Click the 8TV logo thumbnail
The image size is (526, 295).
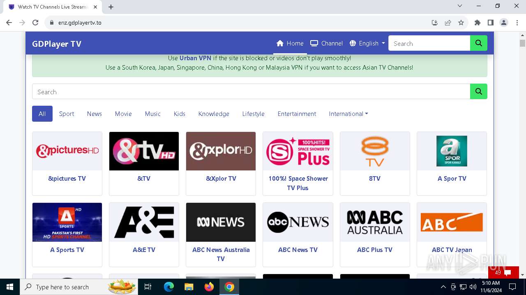pyautogui.click(x=375, y=151)
